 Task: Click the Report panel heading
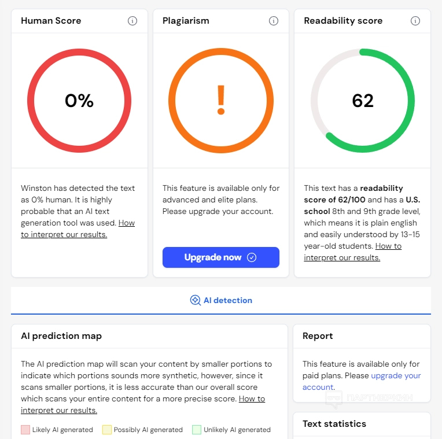pos(318,336)
